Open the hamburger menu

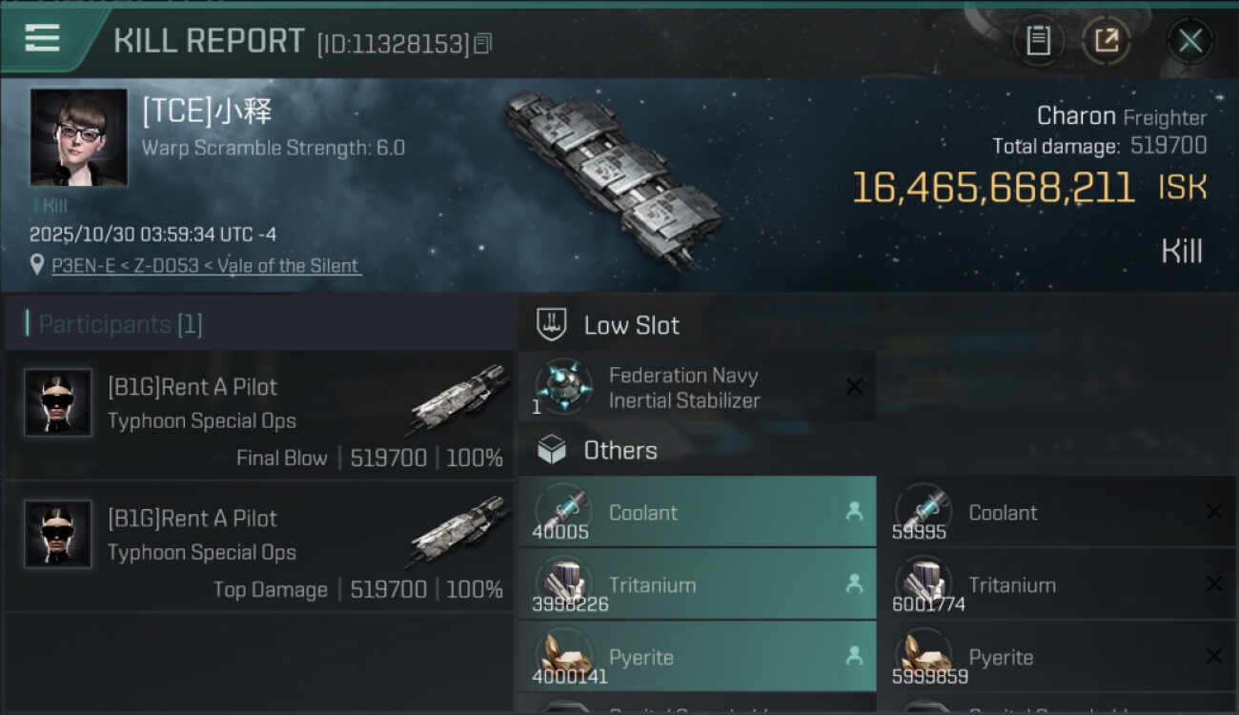click(x=43, y=39)
